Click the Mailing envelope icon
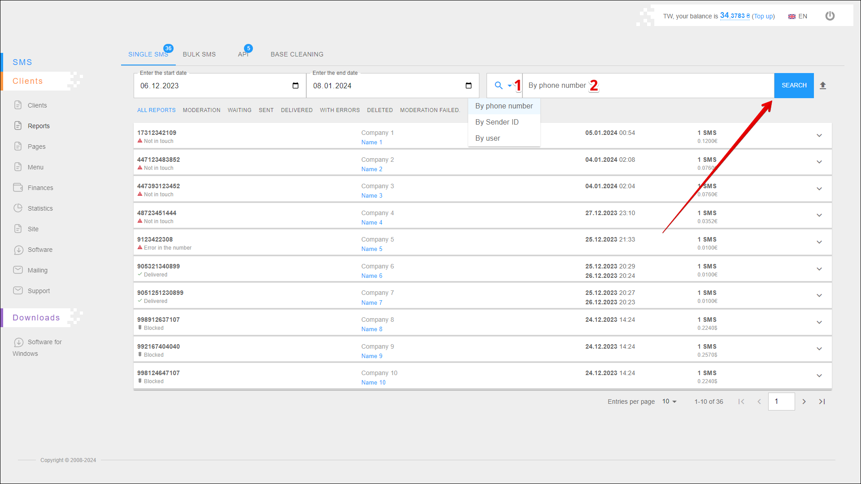 [x=18, y=270]
